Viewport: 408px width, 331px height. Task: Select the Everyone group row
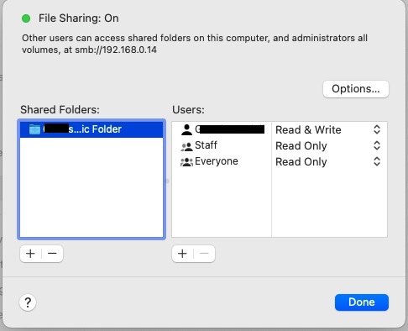click(x=280, y=161)
